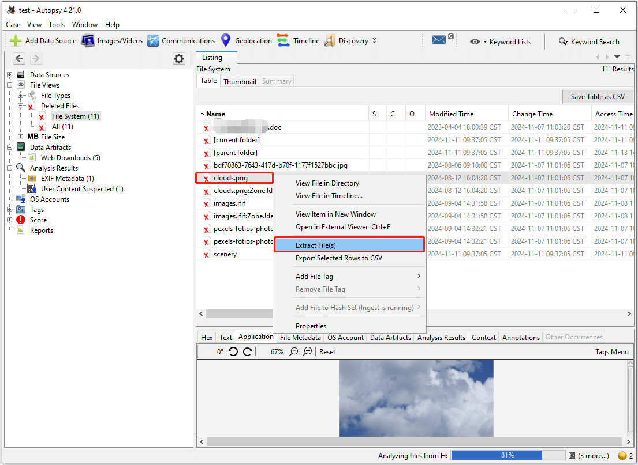Expand the toolbar overflow chevron
This screenshot has height=465, width=638.
point(374,40)
